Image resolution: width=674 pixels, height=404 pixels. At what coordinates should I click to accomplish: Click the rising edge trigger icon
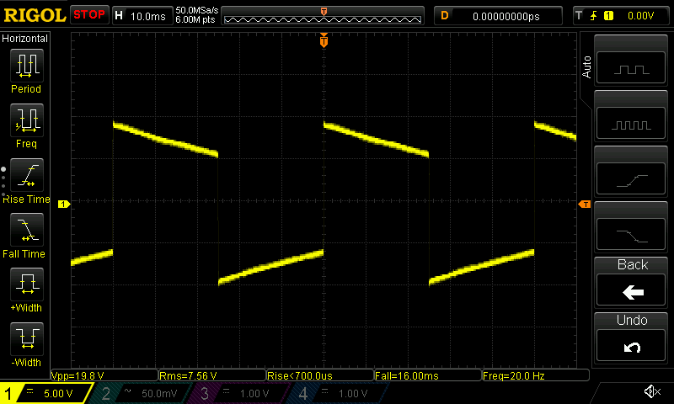pos(594,16)
